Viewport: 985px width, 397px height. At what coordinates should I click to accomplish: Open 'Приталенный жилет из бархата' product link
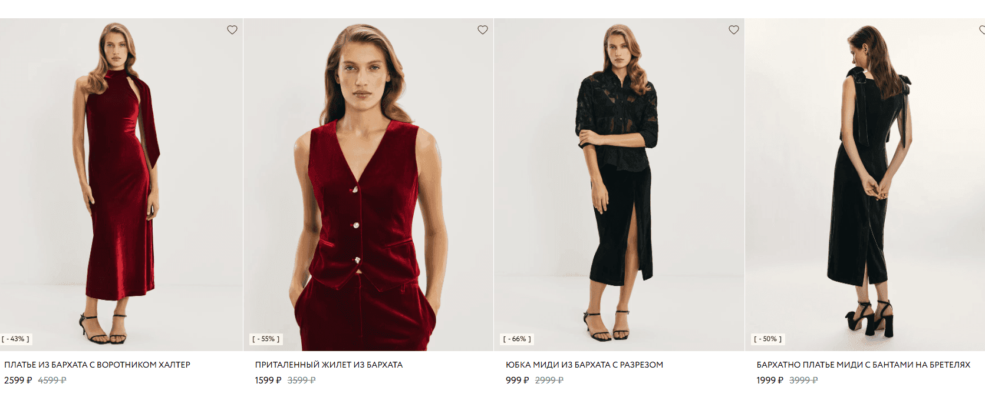(x=329, y=365)
